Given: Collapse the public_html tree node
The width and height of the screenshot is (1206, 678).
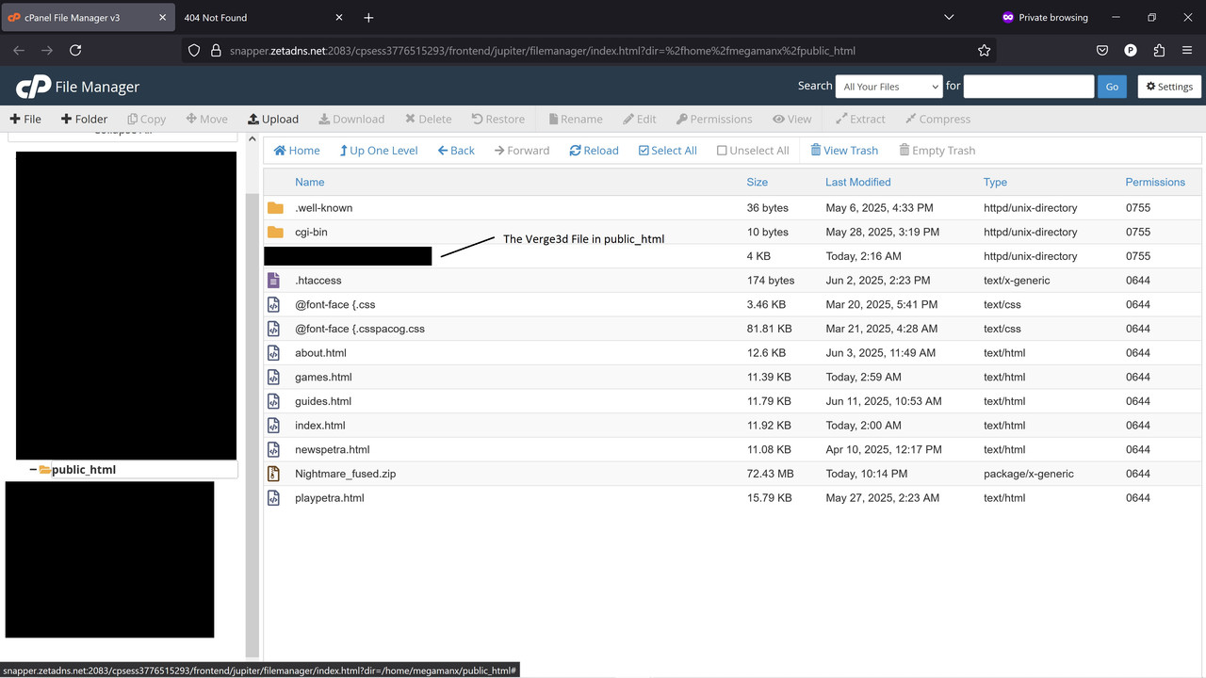Looking at the screenshot, I should 33,470.
